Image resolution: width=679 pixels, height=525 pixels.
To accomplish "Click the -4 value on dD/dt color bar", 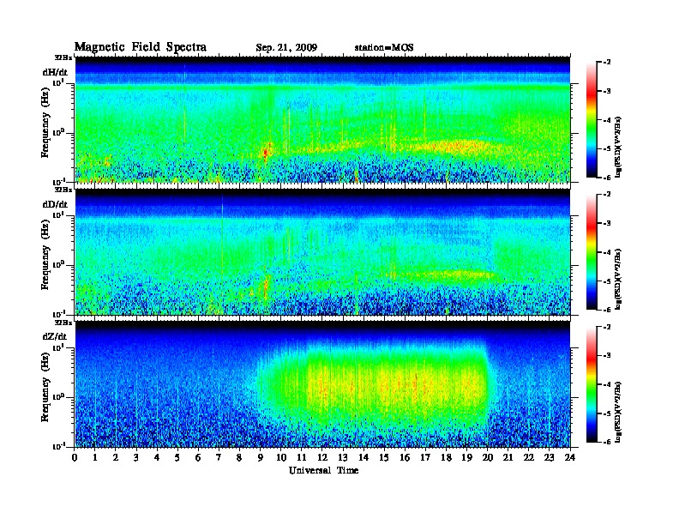I will coord(607,252).
